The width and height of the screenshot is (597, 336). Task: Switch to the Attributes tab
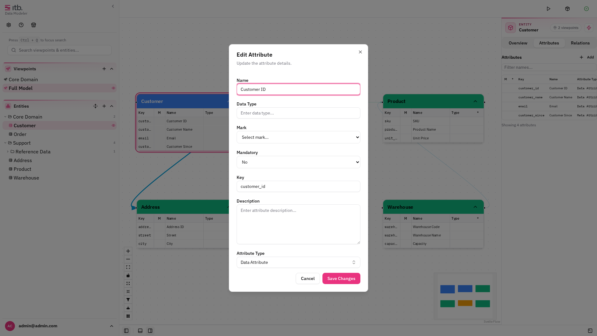point(549,43)
